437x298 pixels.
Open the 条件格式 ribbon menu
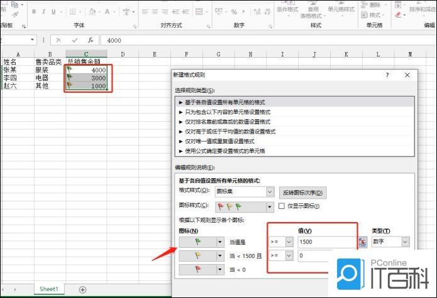287,9
